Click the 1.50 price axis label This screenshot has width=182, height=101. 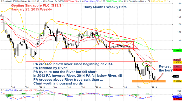coord(179,32)
